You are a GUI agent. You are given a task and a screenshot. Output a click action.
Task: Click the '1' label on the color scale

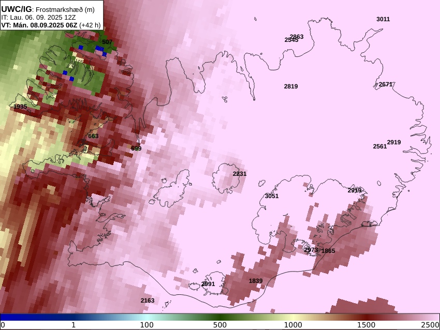coord(74,325)
